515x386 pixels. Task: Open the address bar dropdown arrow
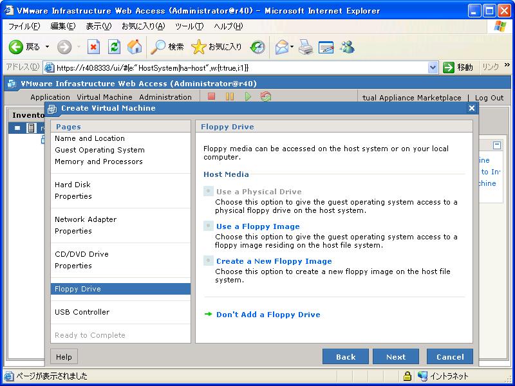[433, 68]
